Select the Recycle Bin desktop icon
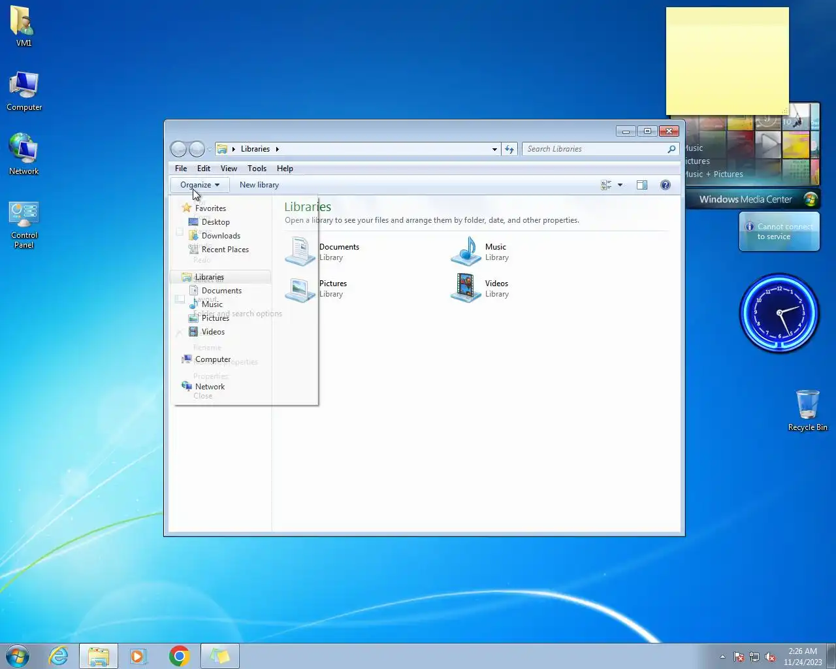836x669 pixels. tap(807, 410)
